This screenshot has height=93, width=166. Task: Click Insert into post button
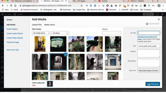click(153, 84)
